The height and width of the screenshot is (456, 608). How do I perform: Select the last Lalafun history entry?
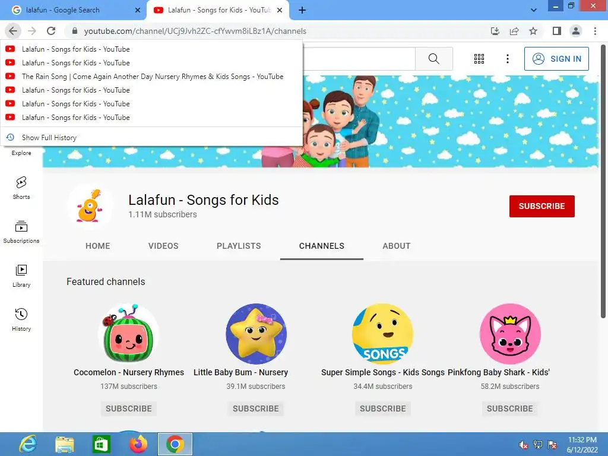pyautogui.click(x=151, y=117)
